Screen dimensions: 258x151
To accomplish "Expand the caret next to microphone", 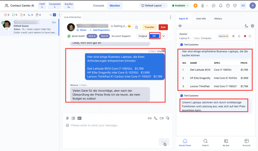I will pos(207,6).
